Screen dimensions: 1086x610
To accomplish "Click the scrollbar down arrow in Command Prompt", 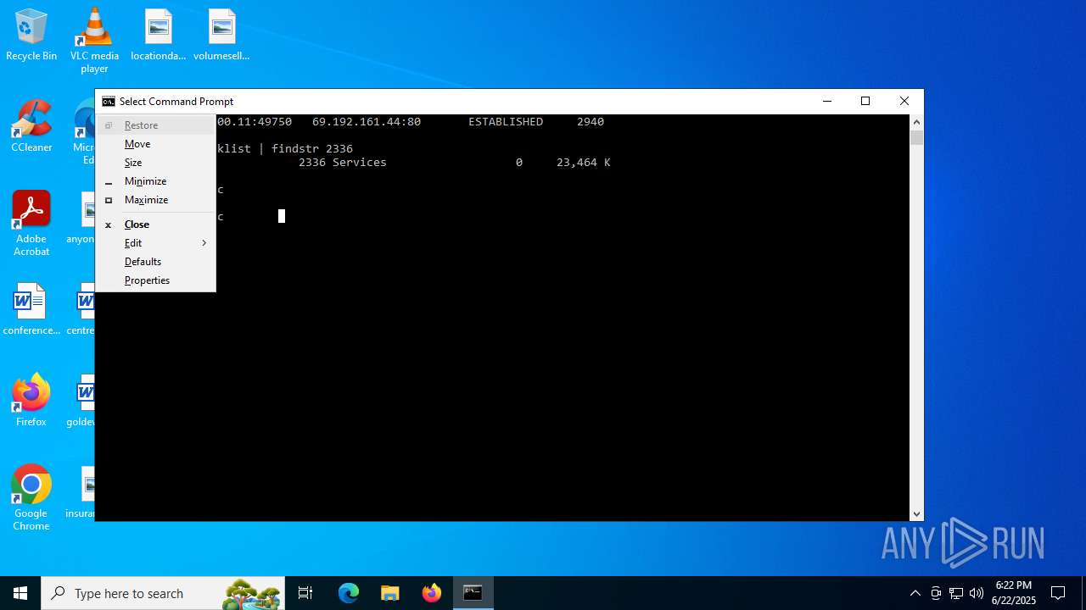I will pos(916,513).
